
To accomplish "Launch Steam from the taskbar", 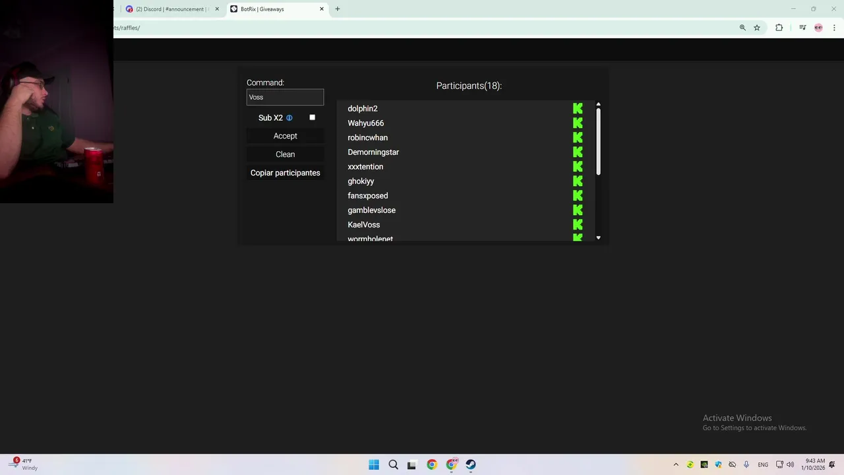I will [x=471, y=464].
